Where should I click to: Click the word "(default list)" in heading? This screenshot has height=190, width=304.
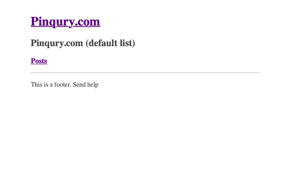tap(110, 43)
